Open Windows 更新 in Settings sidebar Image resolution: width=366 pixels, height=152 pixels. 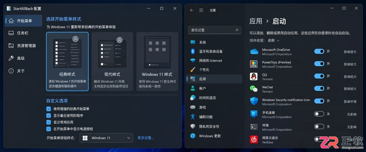214,136
